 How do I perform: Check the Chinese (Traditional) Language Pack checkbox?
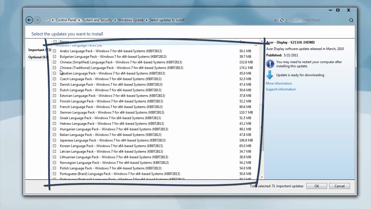point(54,68)
